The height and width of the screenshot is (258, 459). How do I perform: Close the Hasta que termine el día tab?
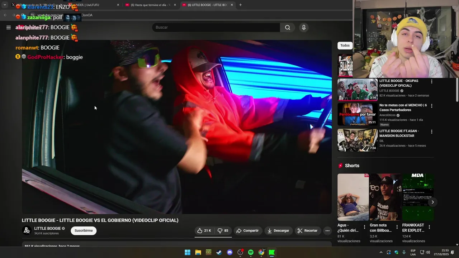(175, 5)
